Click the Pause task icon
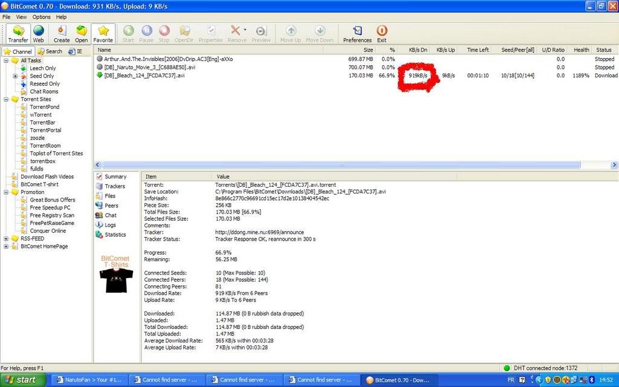The height and width of the screenshot is (387, 619). click(146, 31)
